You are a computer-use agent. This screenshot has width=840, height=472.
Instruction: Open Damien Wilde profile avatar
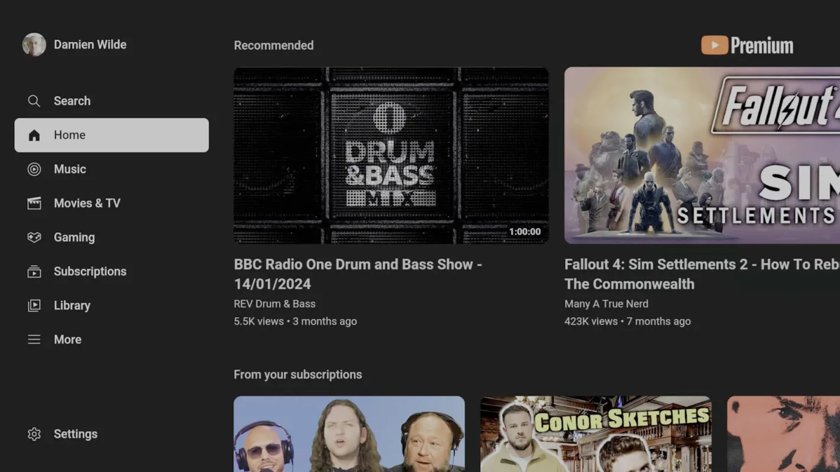[34, 45]
